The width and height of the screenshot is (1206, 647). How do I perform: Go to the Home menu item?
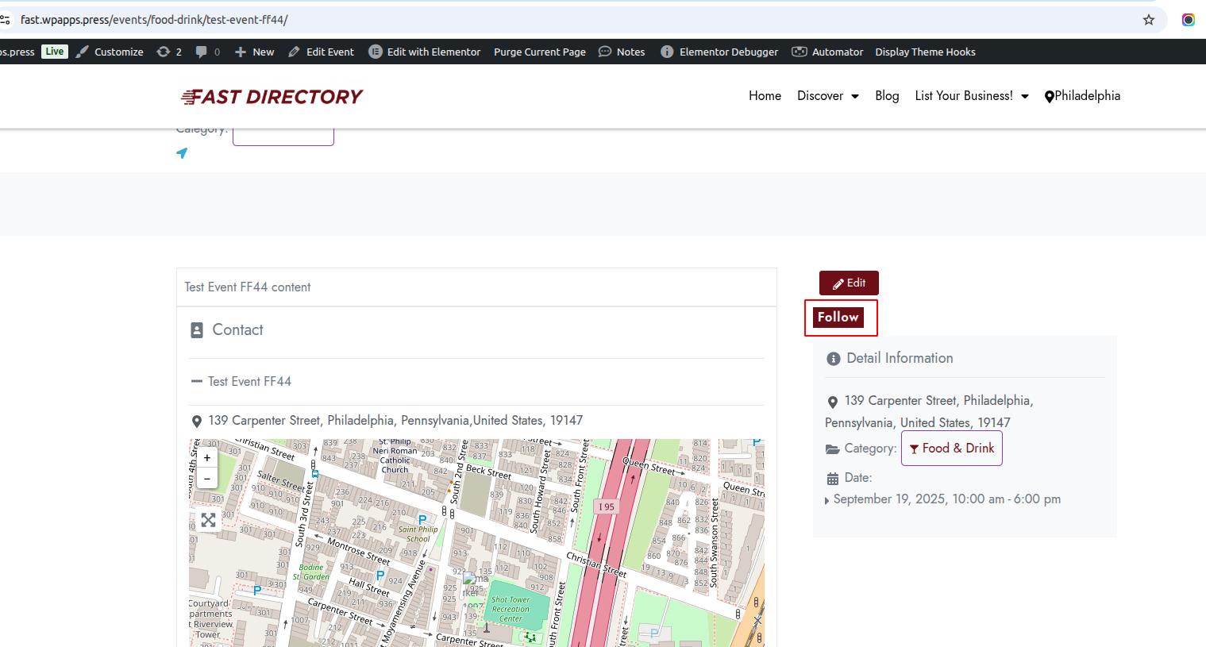(765, 96)
